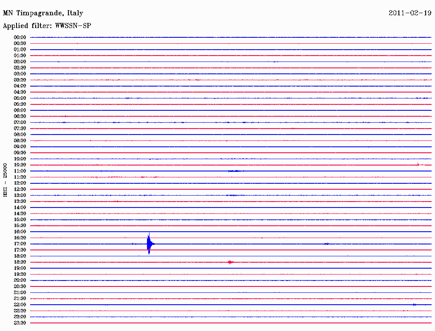Click the 06:00 time label

pyautogui.click(x=20, y=110)
